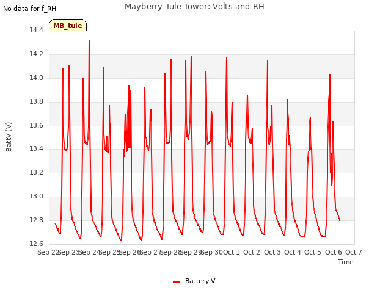Click the Oct 4 x-axis date label

click(x=293, y=252)
